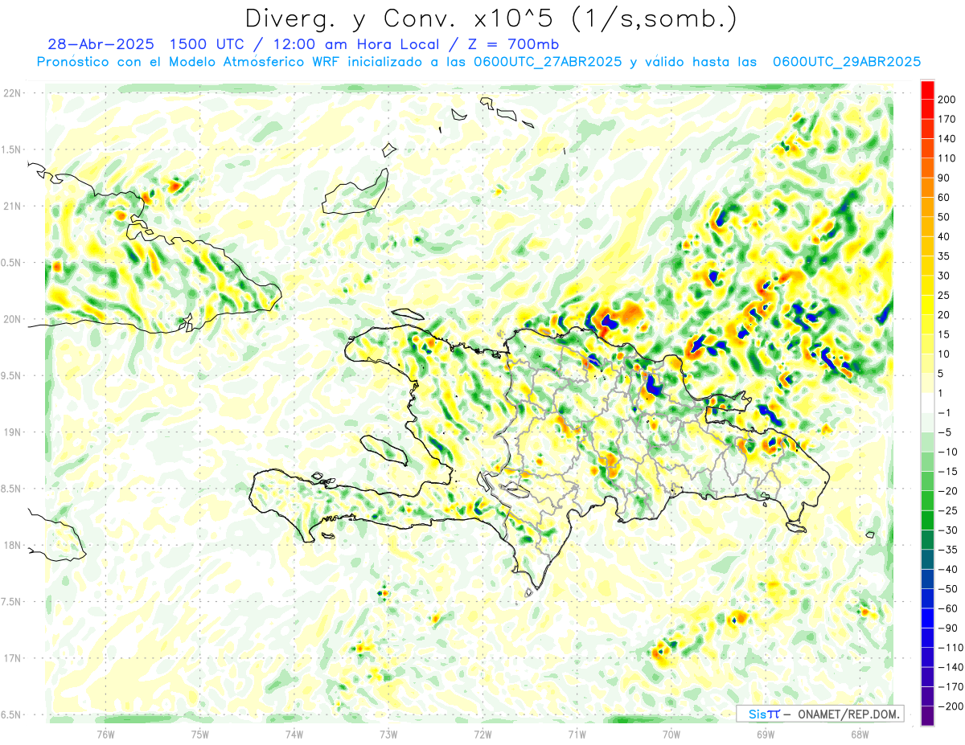Click the "71W" longitude label
This screenshot has height=745, width=965.
point(577,734)
